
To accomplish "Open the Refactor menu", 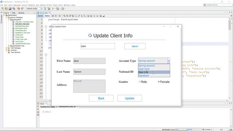I will [x=32, y=5].
